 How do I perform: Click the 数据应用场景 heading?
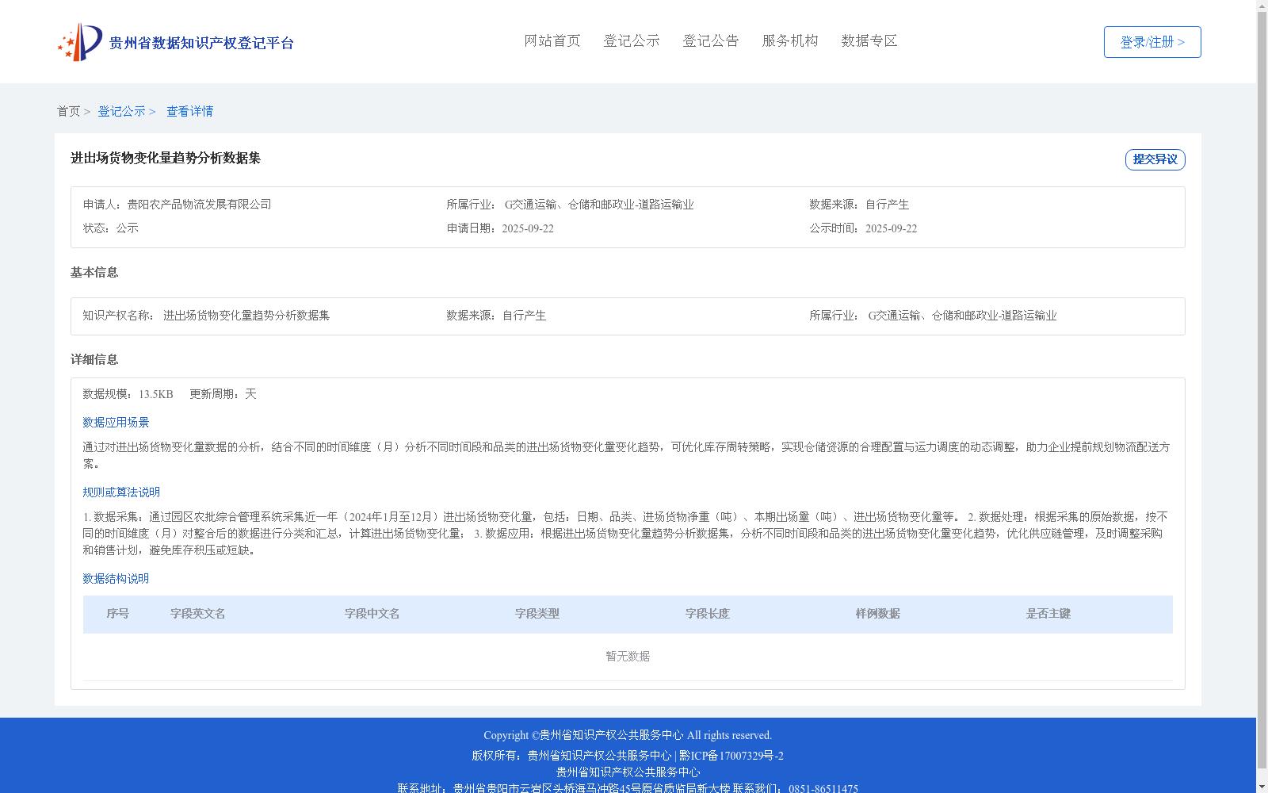(x=116, y=423)
